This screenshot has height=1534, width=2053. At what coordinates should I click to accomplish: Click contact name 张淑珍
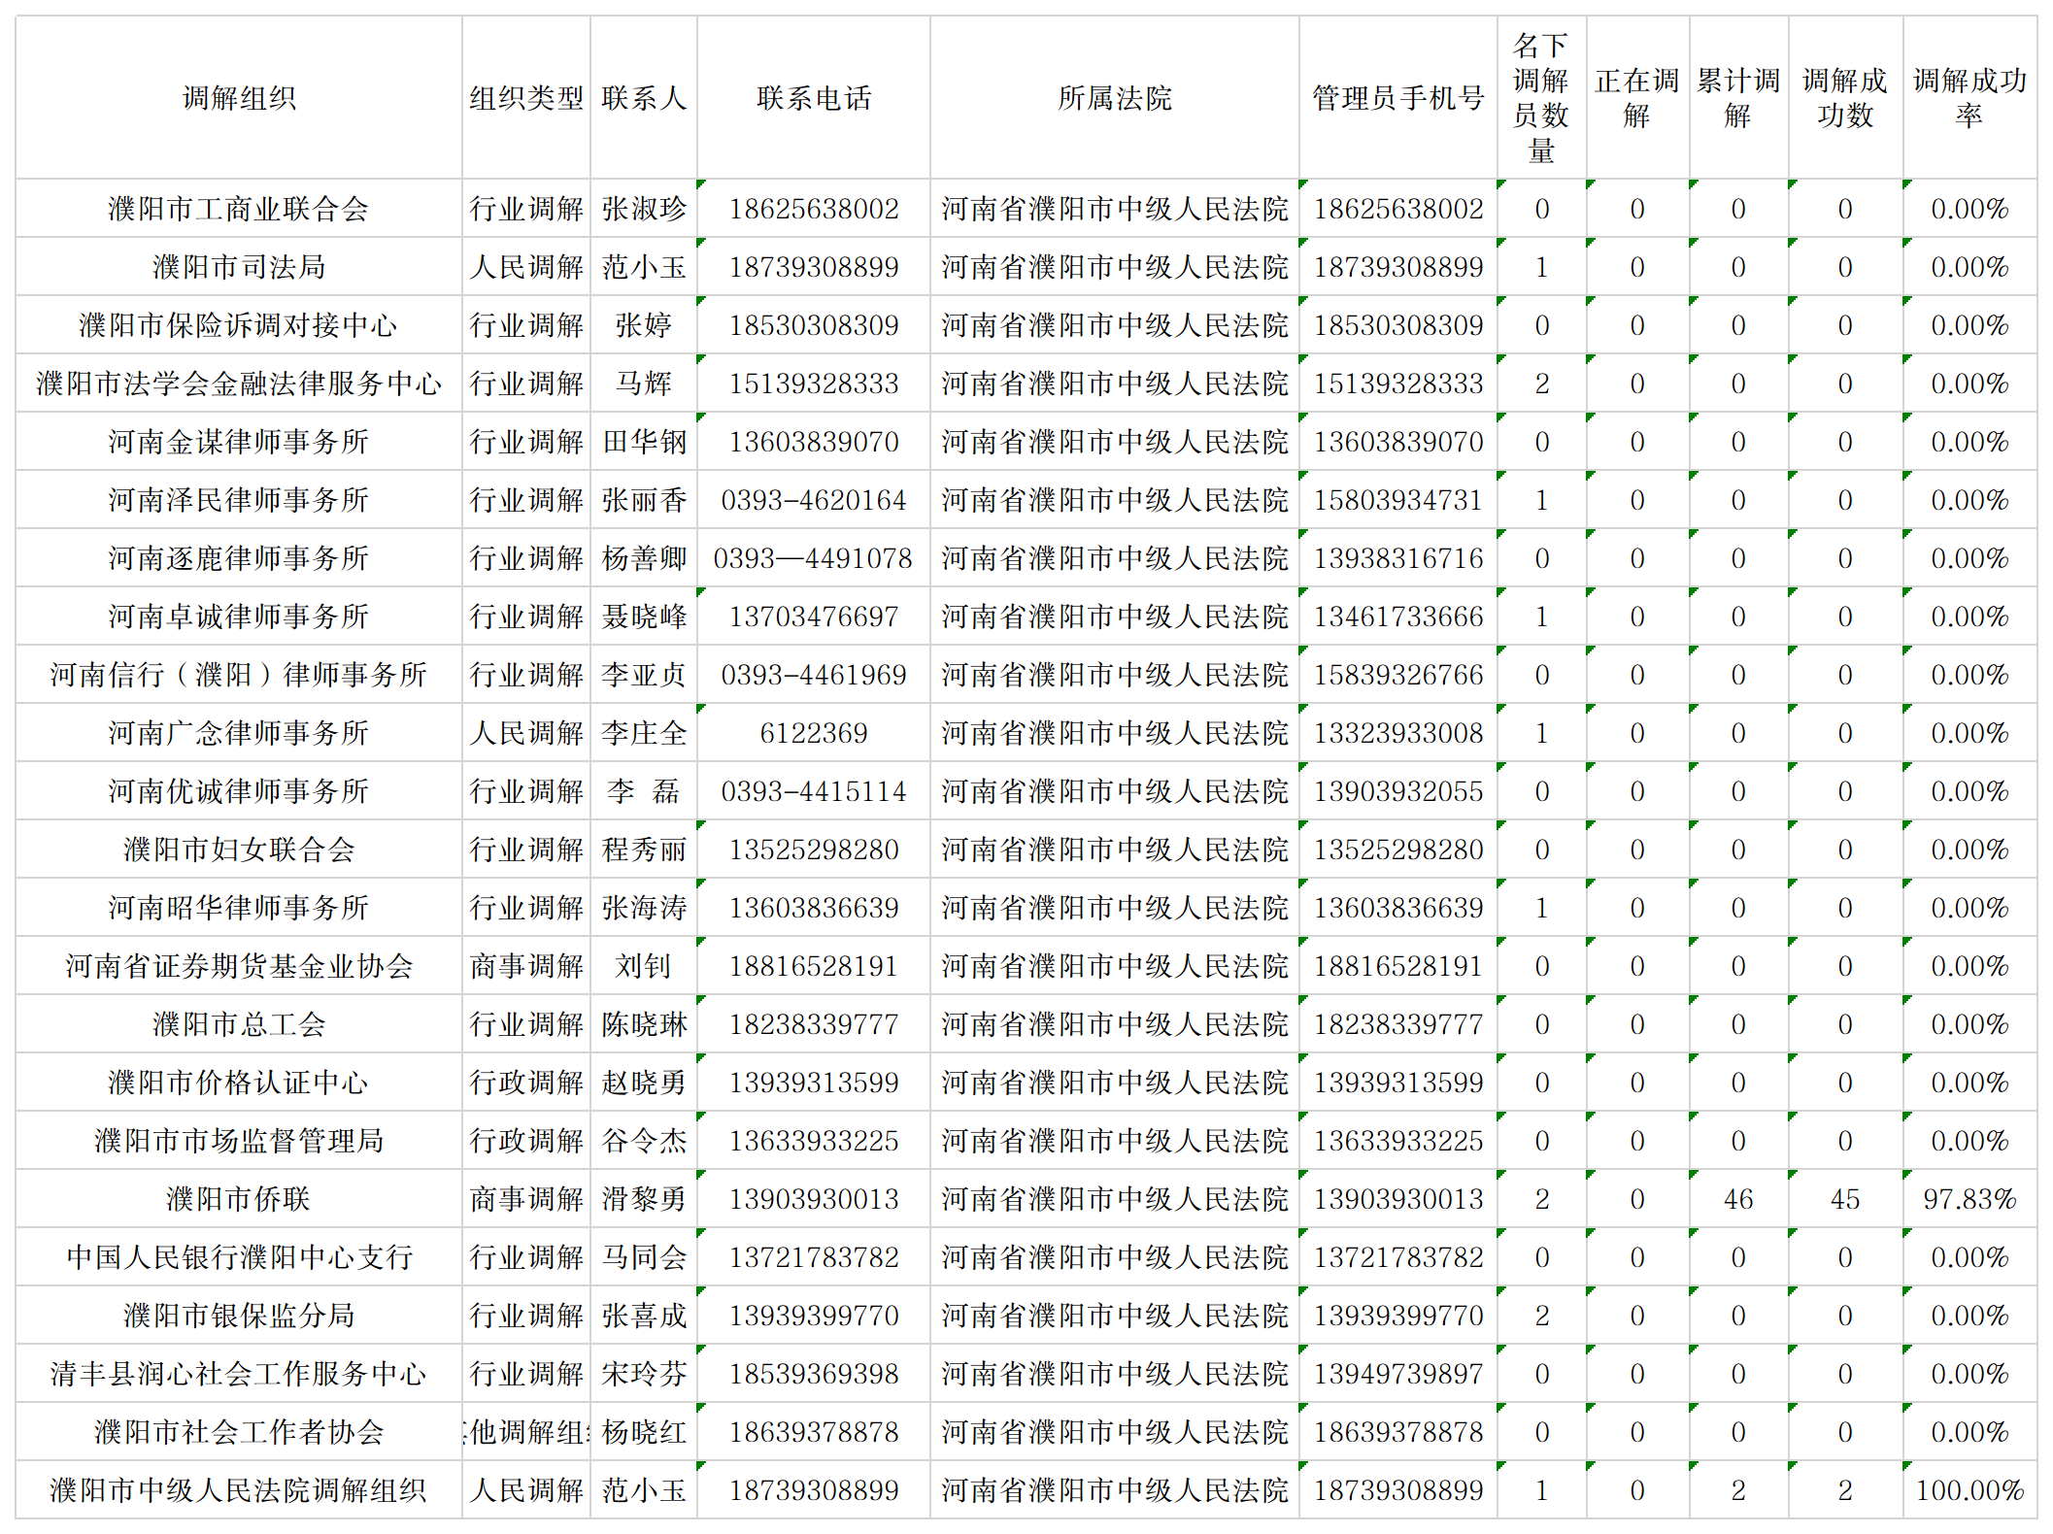(x=644, y=209)
